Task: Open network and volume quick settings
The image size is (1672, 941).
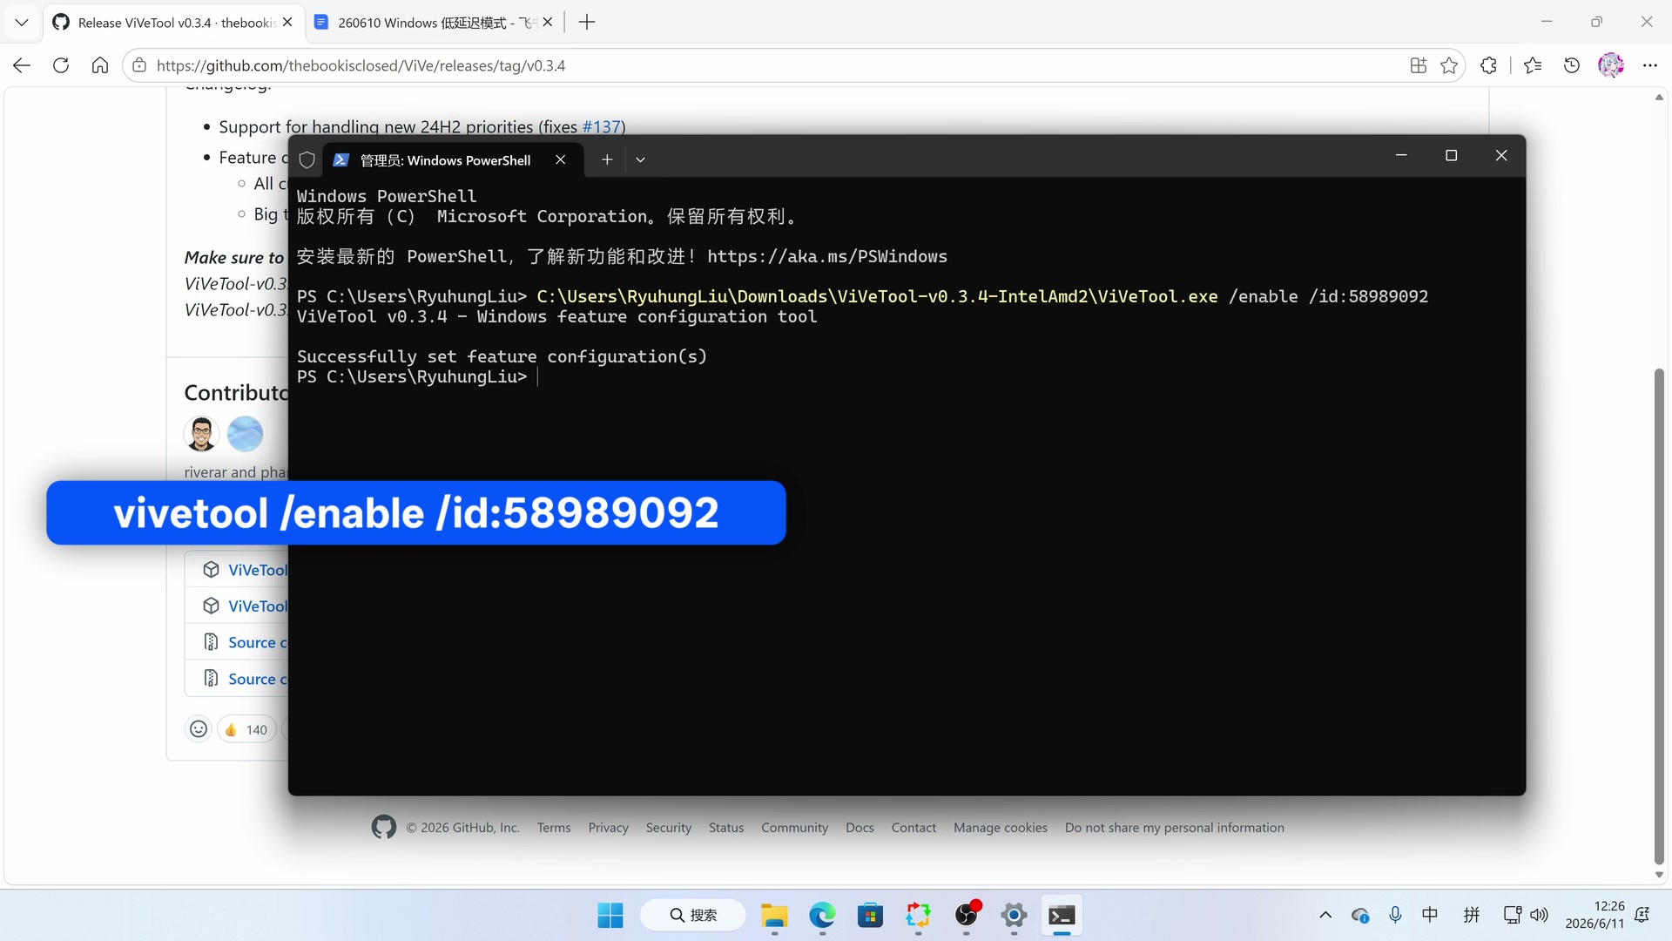Action: click(1526, 915)
